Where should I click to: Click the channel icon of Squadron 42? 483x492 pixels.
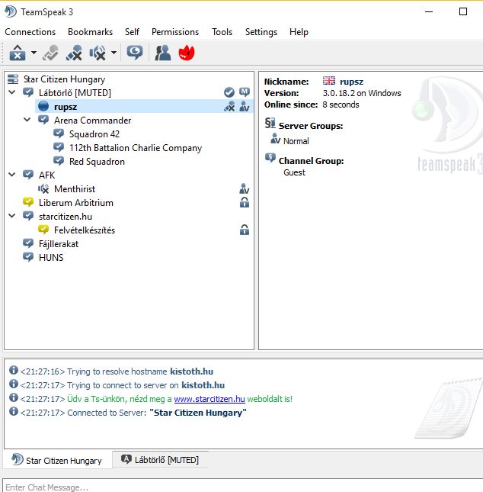(59, 133)
